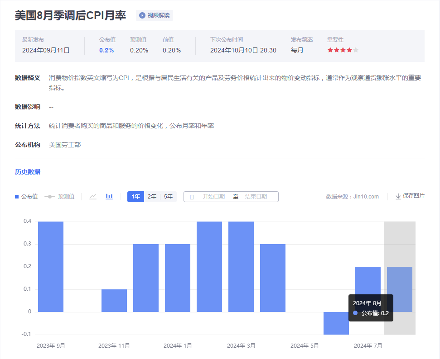Switch to line chart view icon

(x=93, y=197)
